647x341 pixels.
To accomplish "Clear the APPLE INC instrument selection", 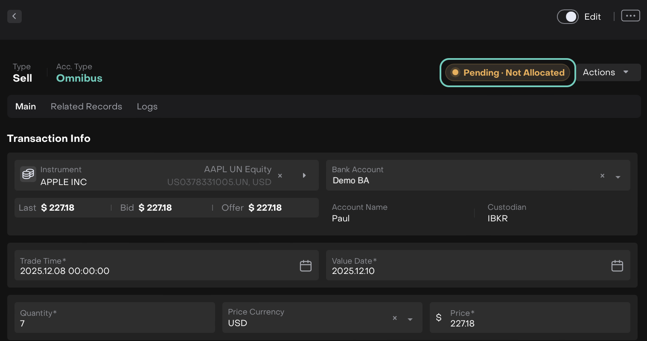I will click(280, 176).
